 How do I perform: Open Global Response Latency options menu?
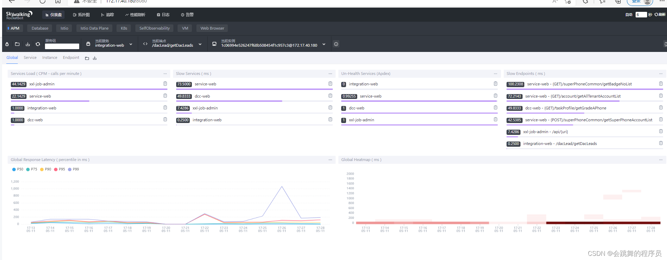[330, 160]
